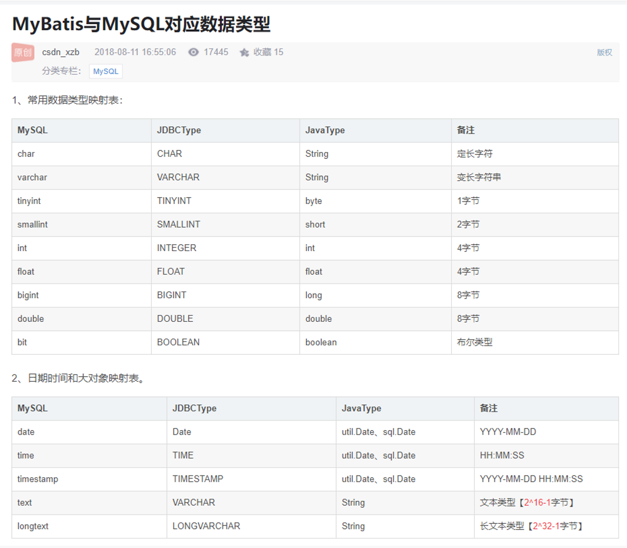Click the LONGVARCHAR cell for longtext
The width and height of the screenshot is (627, 548).
(207, 526)
